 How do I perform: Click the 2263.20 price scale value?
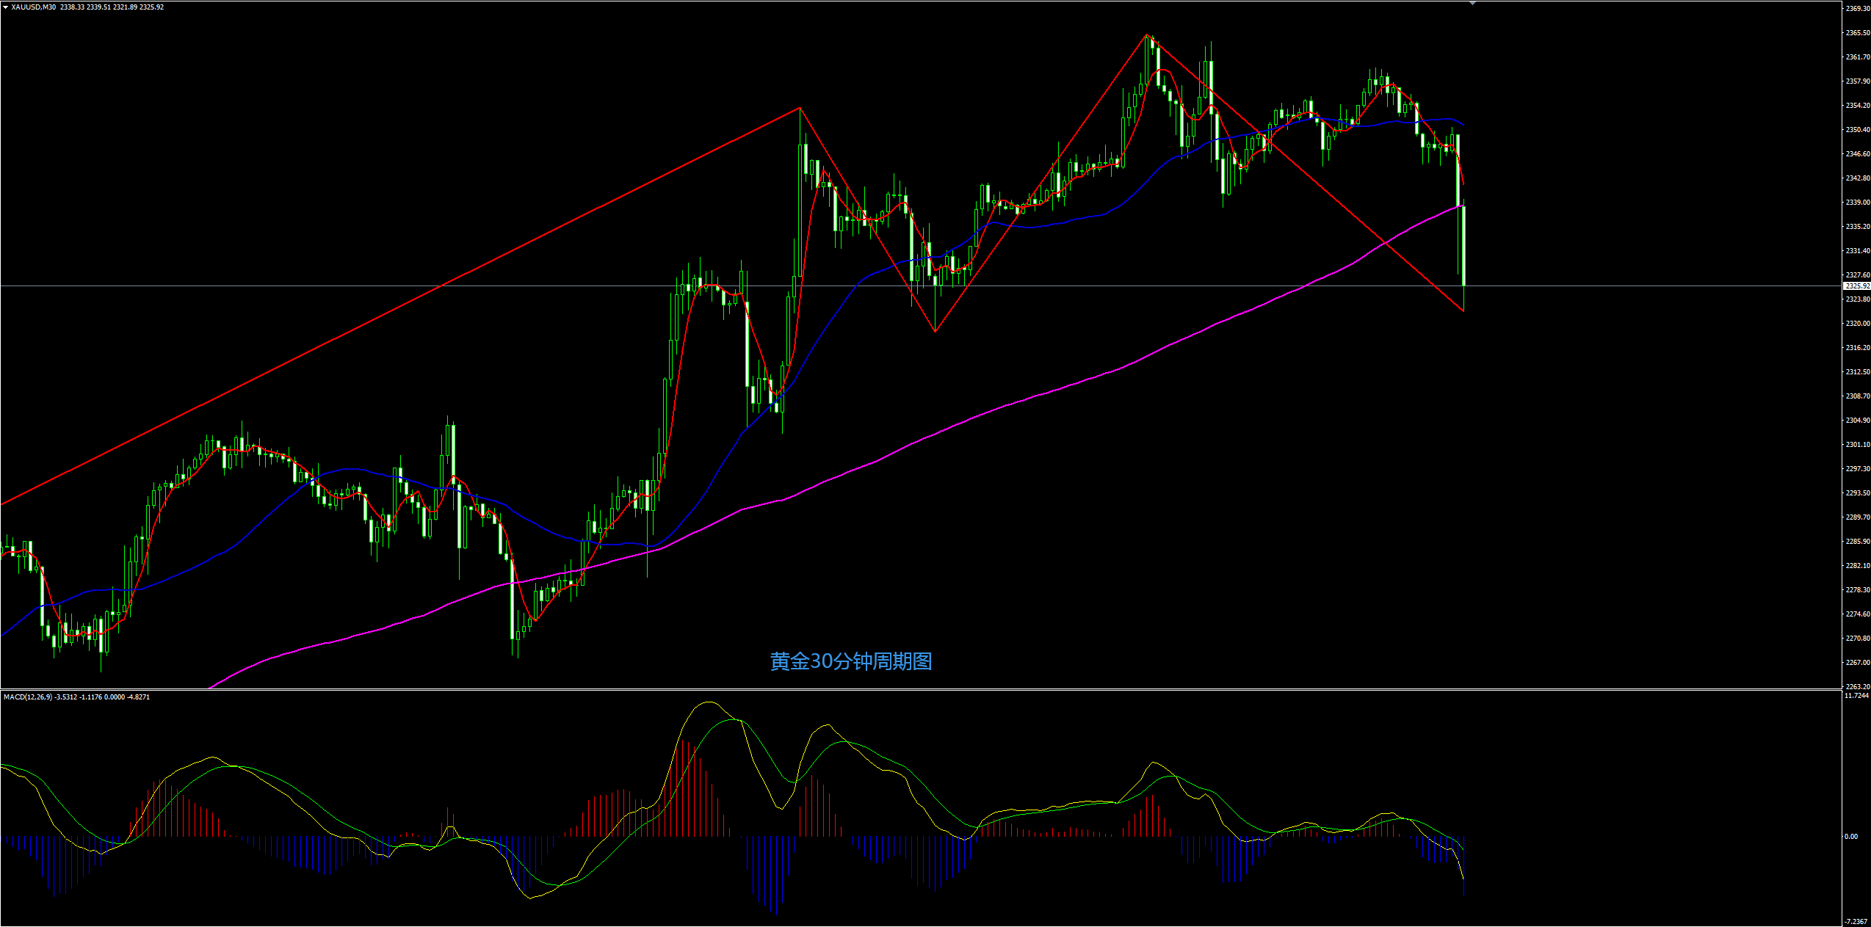coord(1858,687)
